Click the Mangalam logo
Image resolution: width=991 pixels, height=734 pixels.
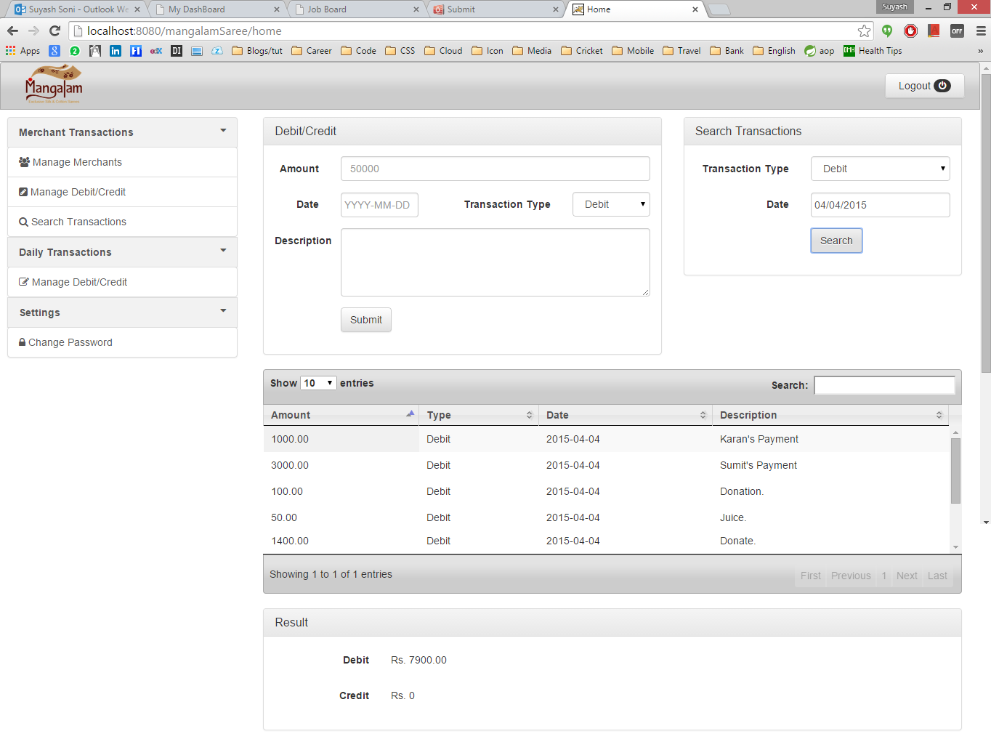[x=54, y=85]
